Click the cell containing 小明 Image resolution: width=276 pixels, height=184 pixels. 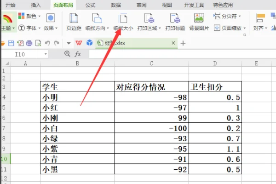(77, 97)
